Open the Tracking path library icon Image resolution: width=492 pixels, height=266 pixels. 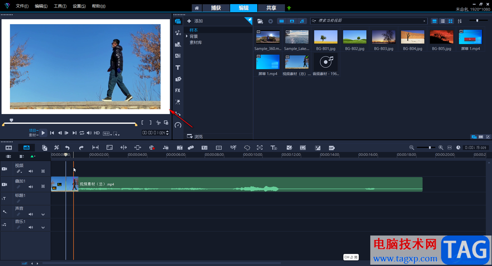[178, 114]
